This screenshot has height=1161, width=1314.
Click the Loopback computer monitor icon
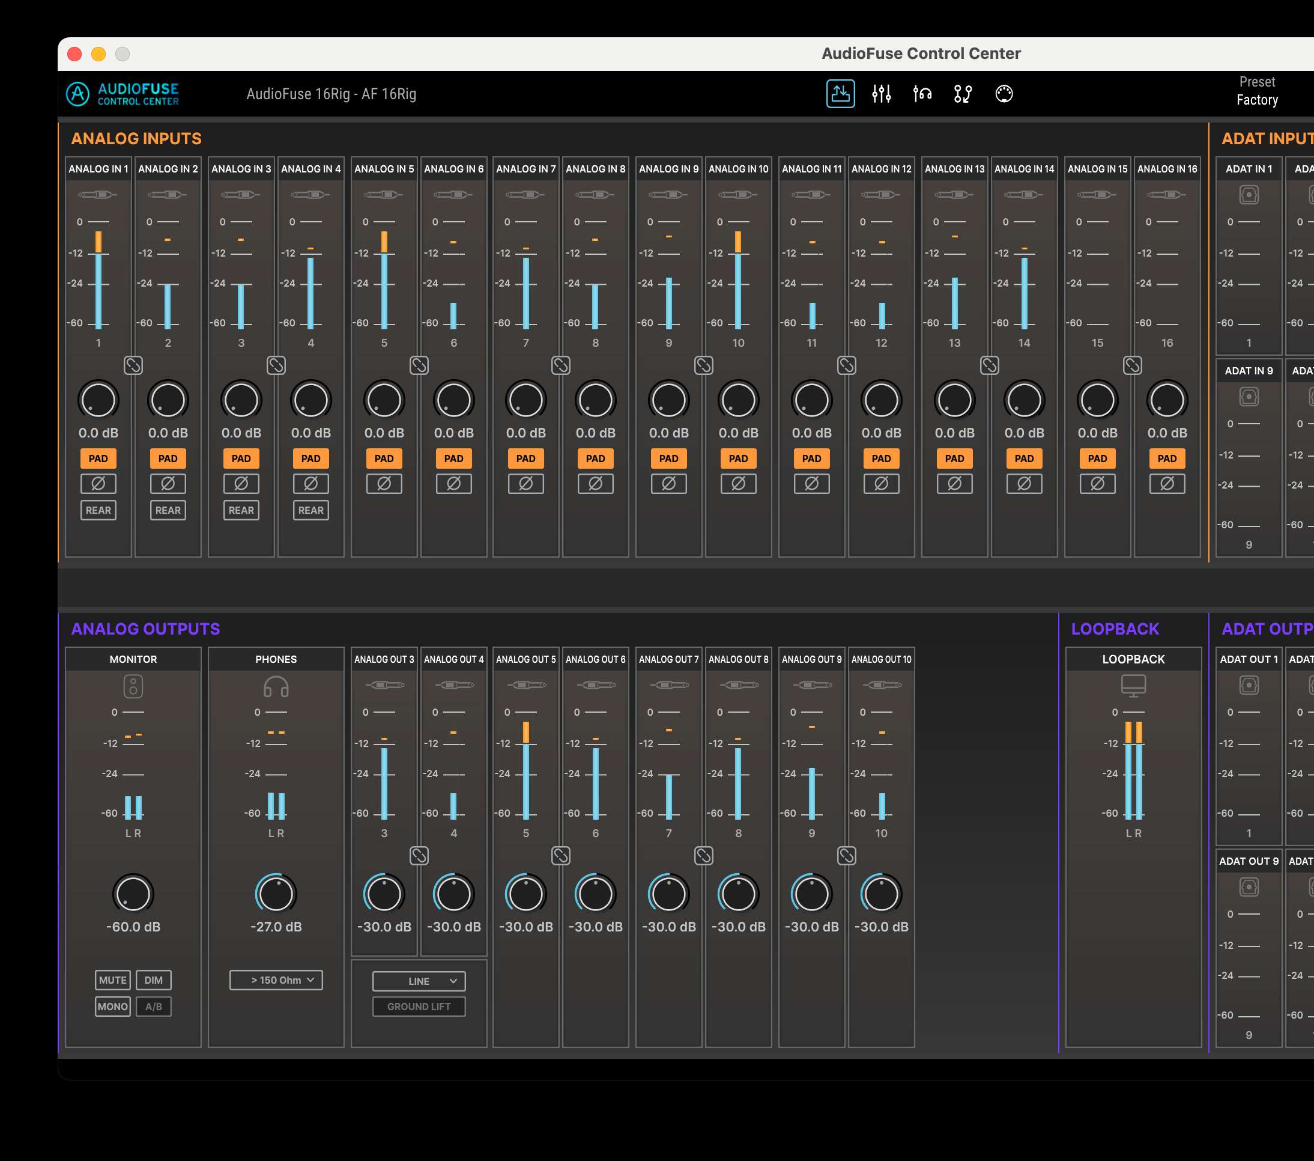[1133, 686]
